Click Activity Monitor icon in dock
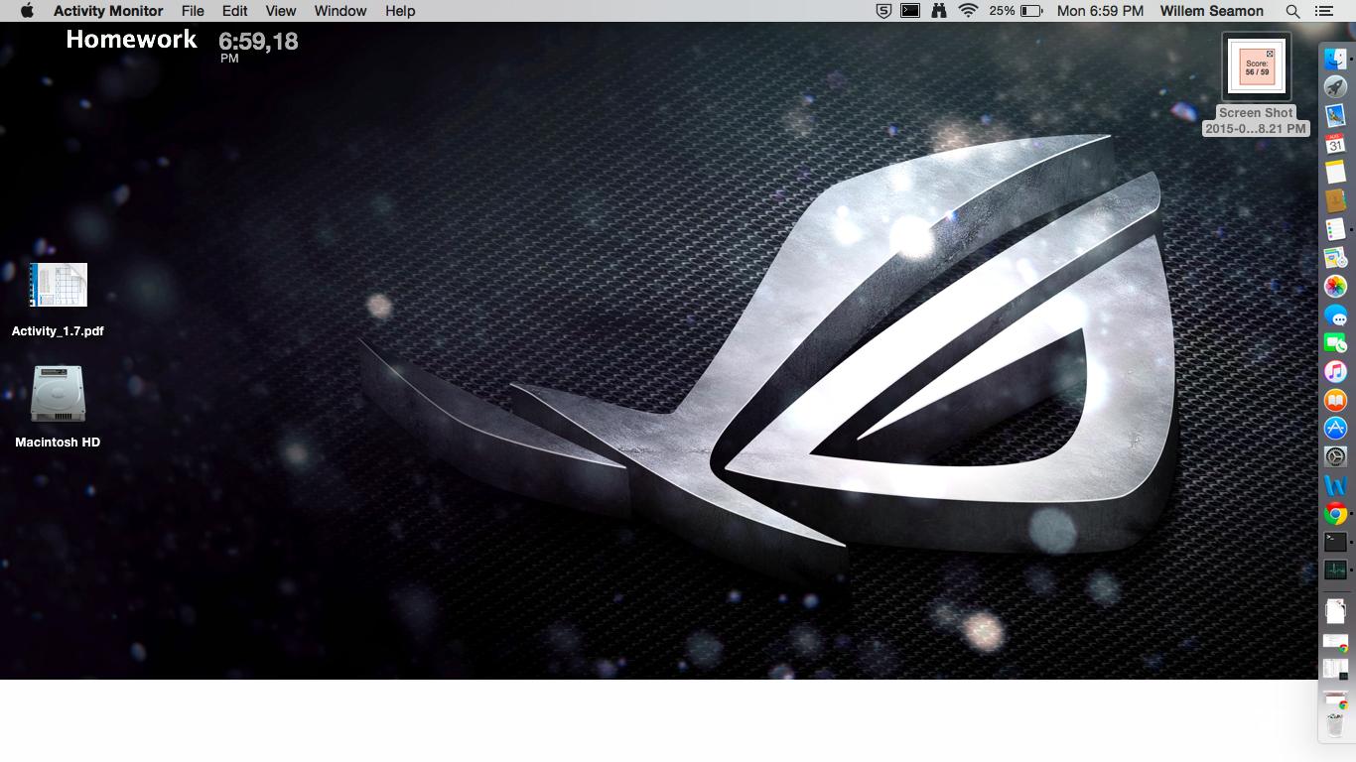Screen dimensions: 1356x762 point(1335,571)
